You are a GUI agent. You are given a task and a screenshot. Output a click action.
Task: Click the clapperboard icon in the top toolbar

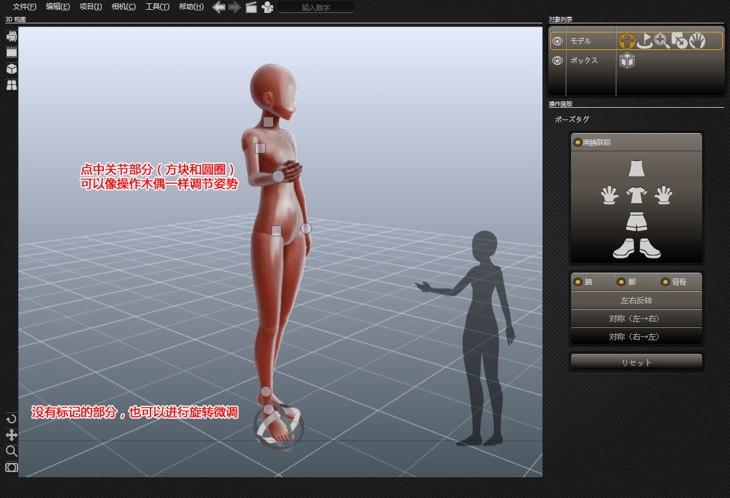click(251, 7)
